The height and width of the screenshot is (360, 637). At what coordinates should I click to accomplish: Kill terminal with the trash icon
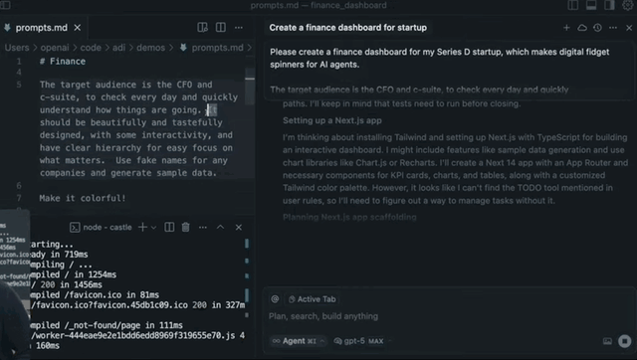[186, 228]
